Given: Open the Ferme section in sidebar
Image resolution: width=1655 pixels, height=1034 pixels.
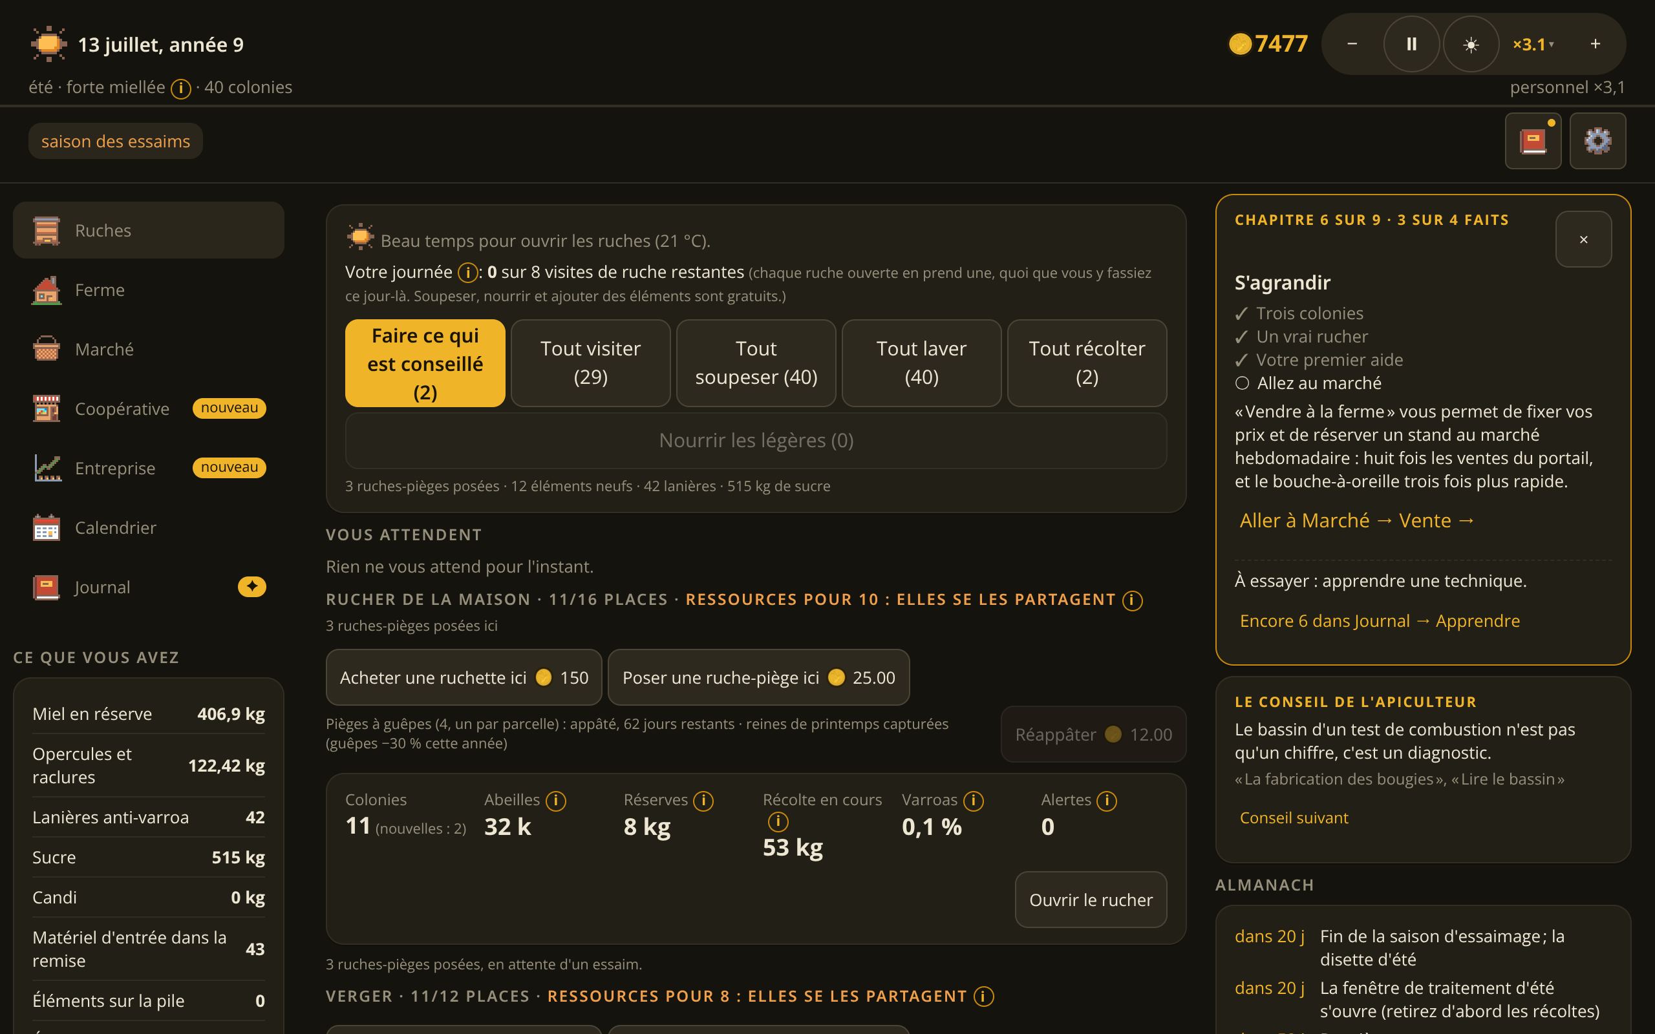Looking at the screenshot, I should (149, 290).
